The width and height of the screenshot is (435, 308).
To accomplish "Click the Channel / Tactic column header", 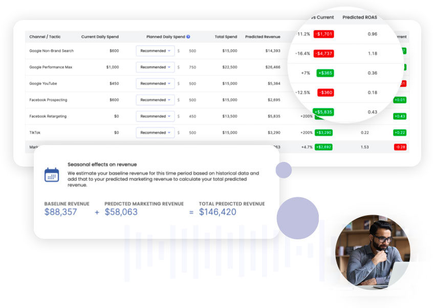I will point(45,37).
